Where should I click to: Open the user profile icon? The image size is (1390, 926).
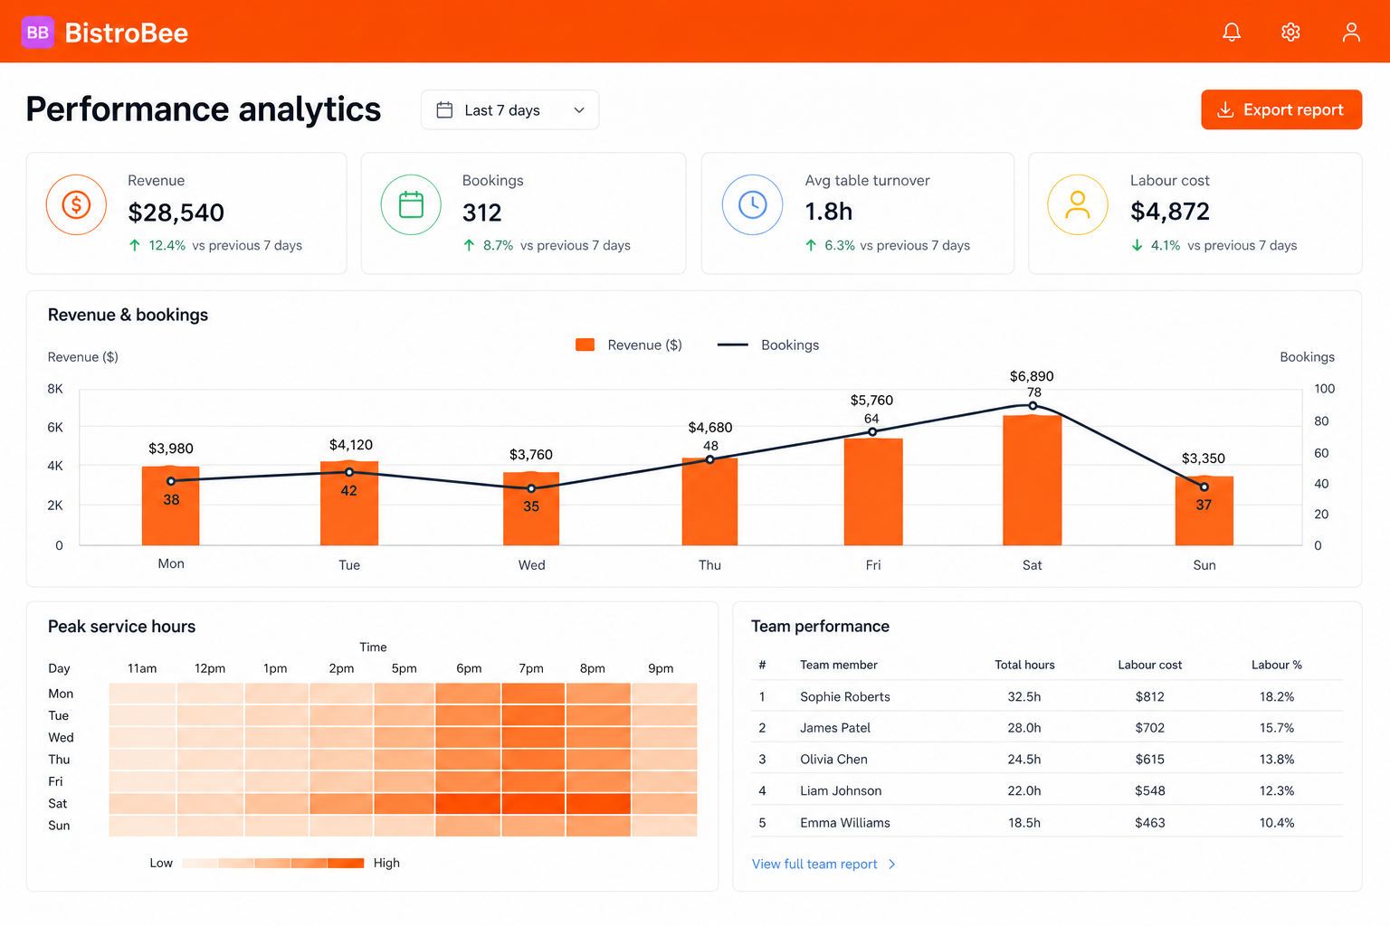[1351, 33]
